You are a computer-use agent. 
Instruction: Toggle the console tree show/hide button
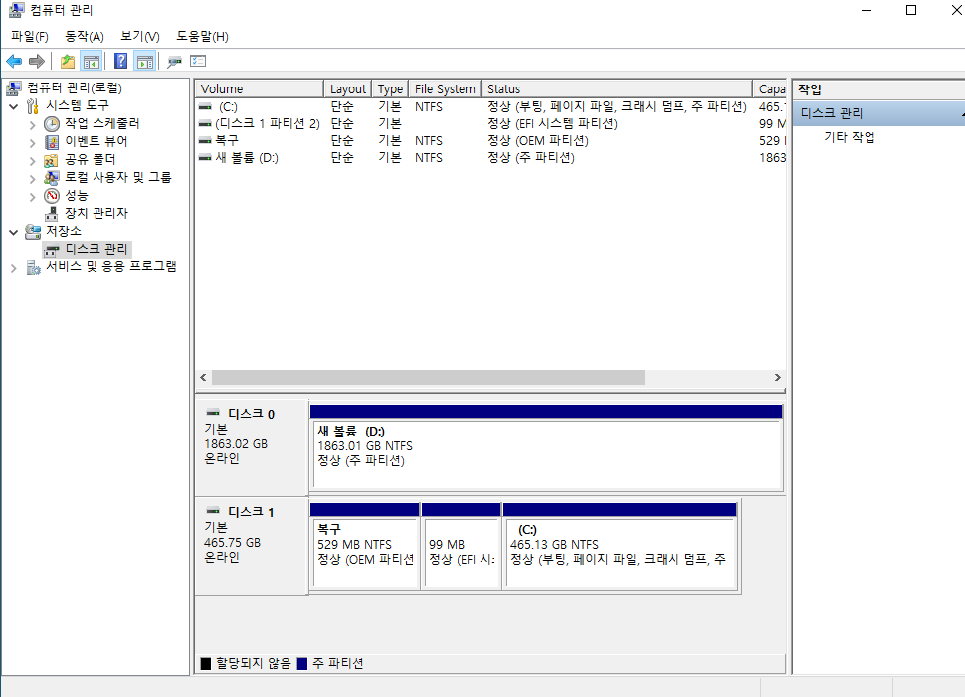(92, 62)
